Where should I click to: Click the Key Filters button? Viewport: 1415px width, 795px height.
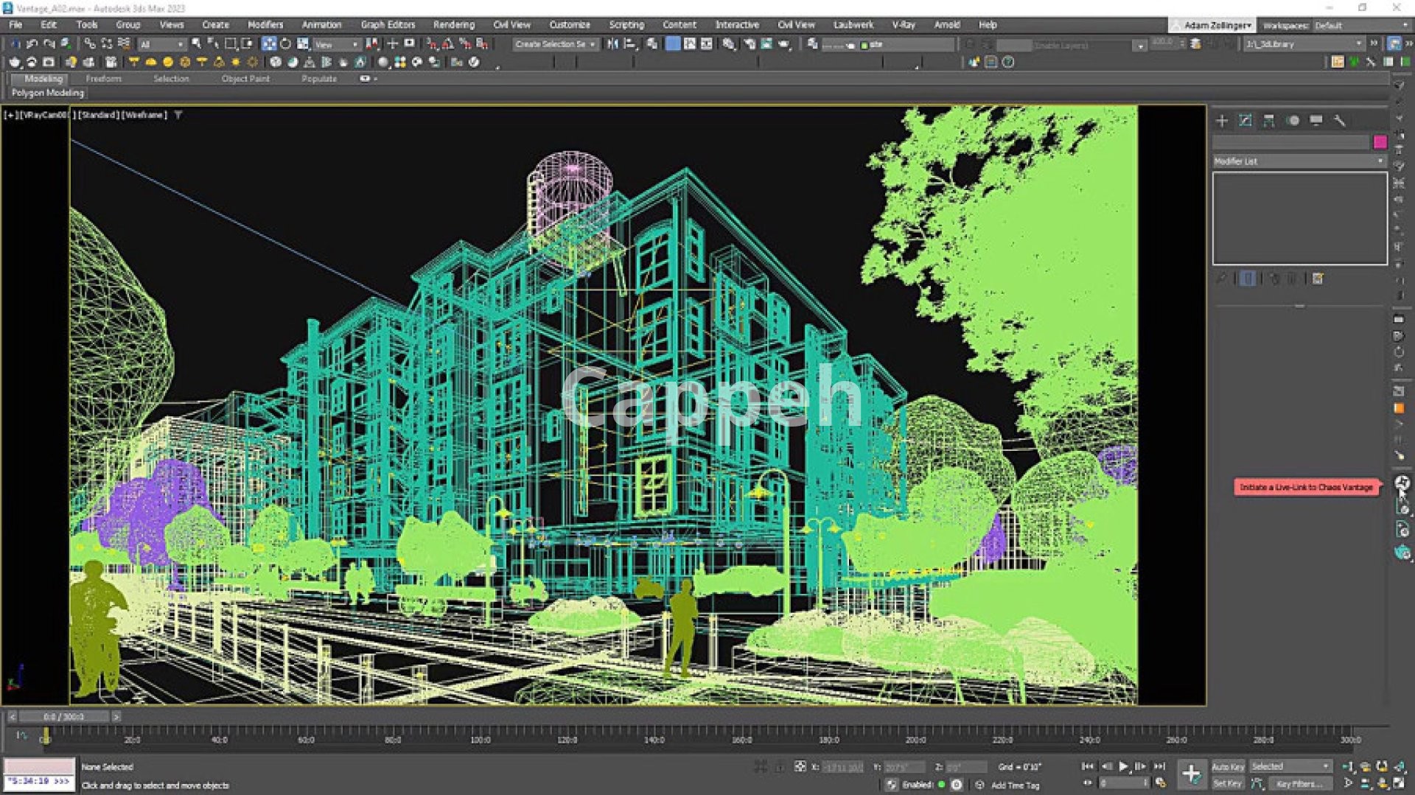coord(1299,784)
